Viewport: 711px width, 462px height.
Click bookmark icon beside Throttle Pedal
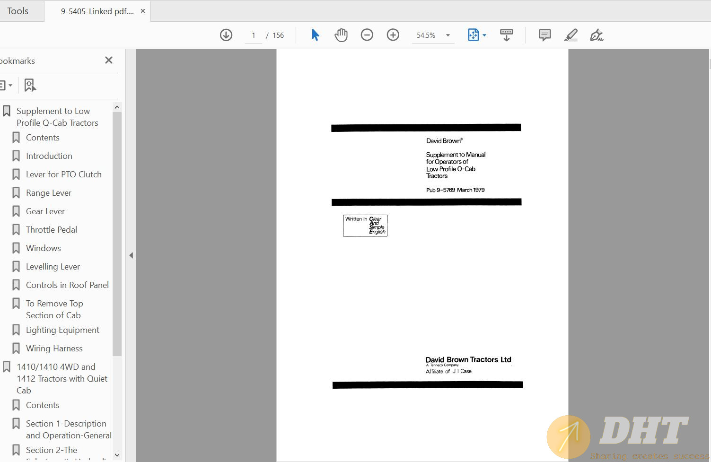16,230
